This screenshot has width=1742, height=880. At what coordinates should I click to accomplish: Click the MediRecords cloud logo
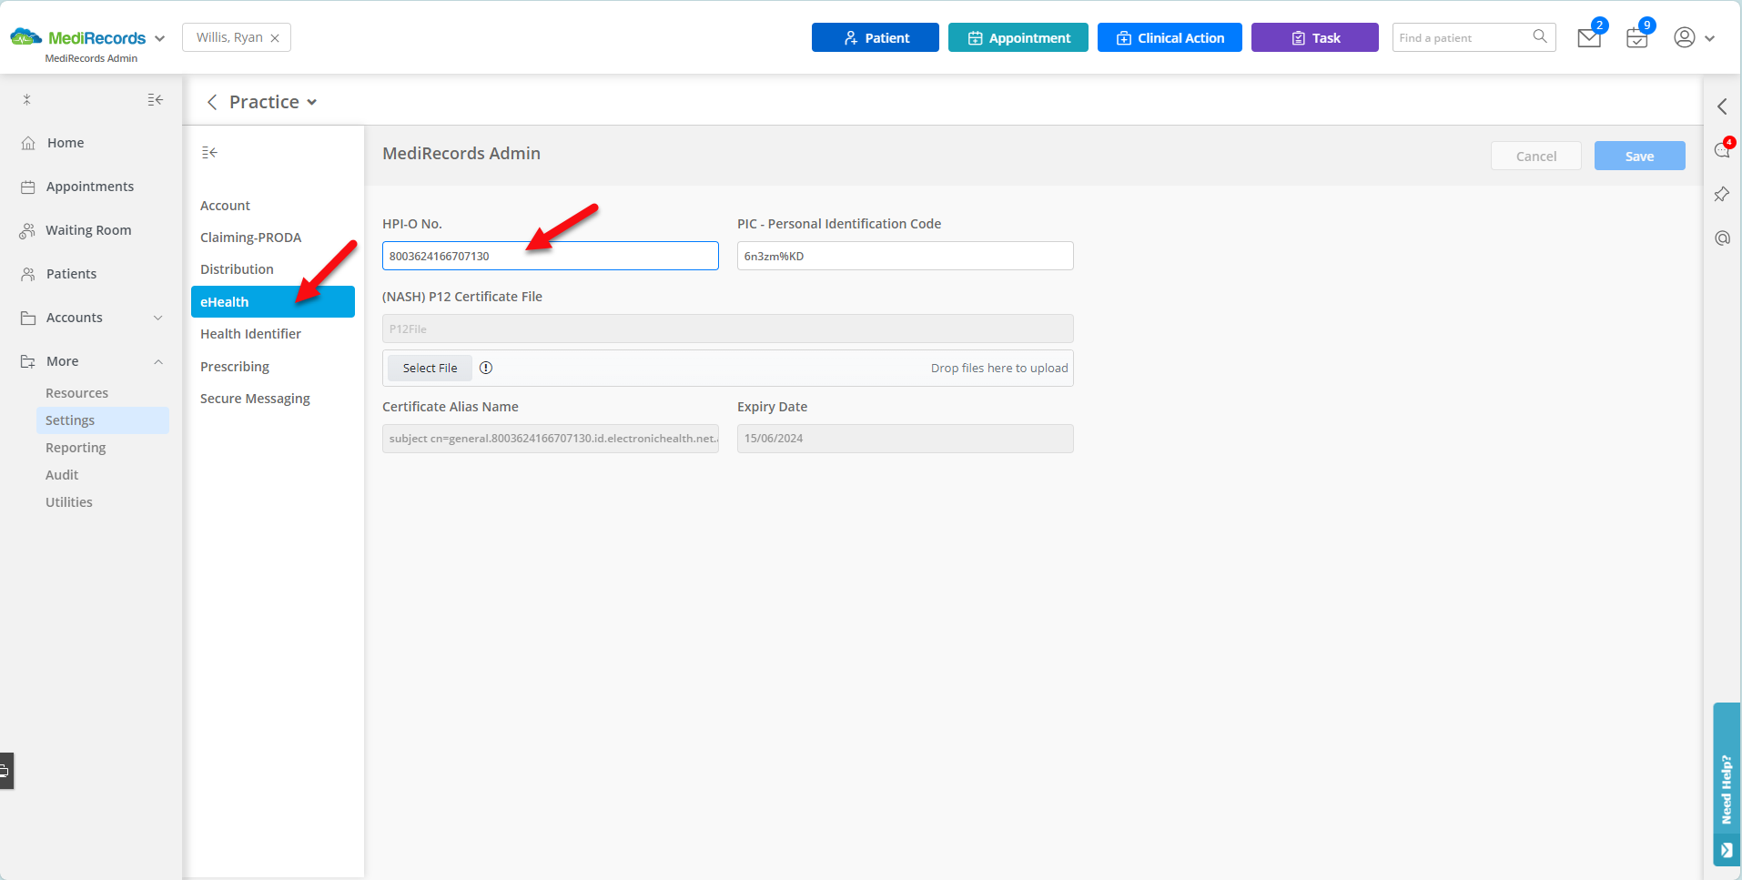[x=26, y=37]
